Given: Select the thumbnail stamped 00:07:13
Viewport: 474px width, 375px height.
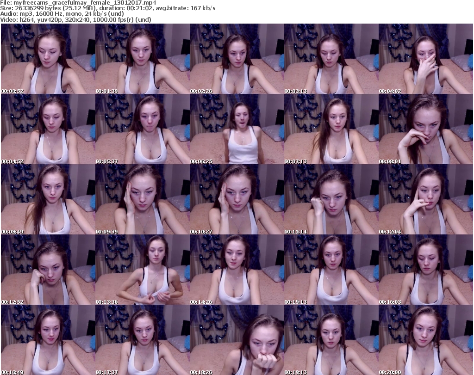Looking at the screenshot, I should [331, 129].
